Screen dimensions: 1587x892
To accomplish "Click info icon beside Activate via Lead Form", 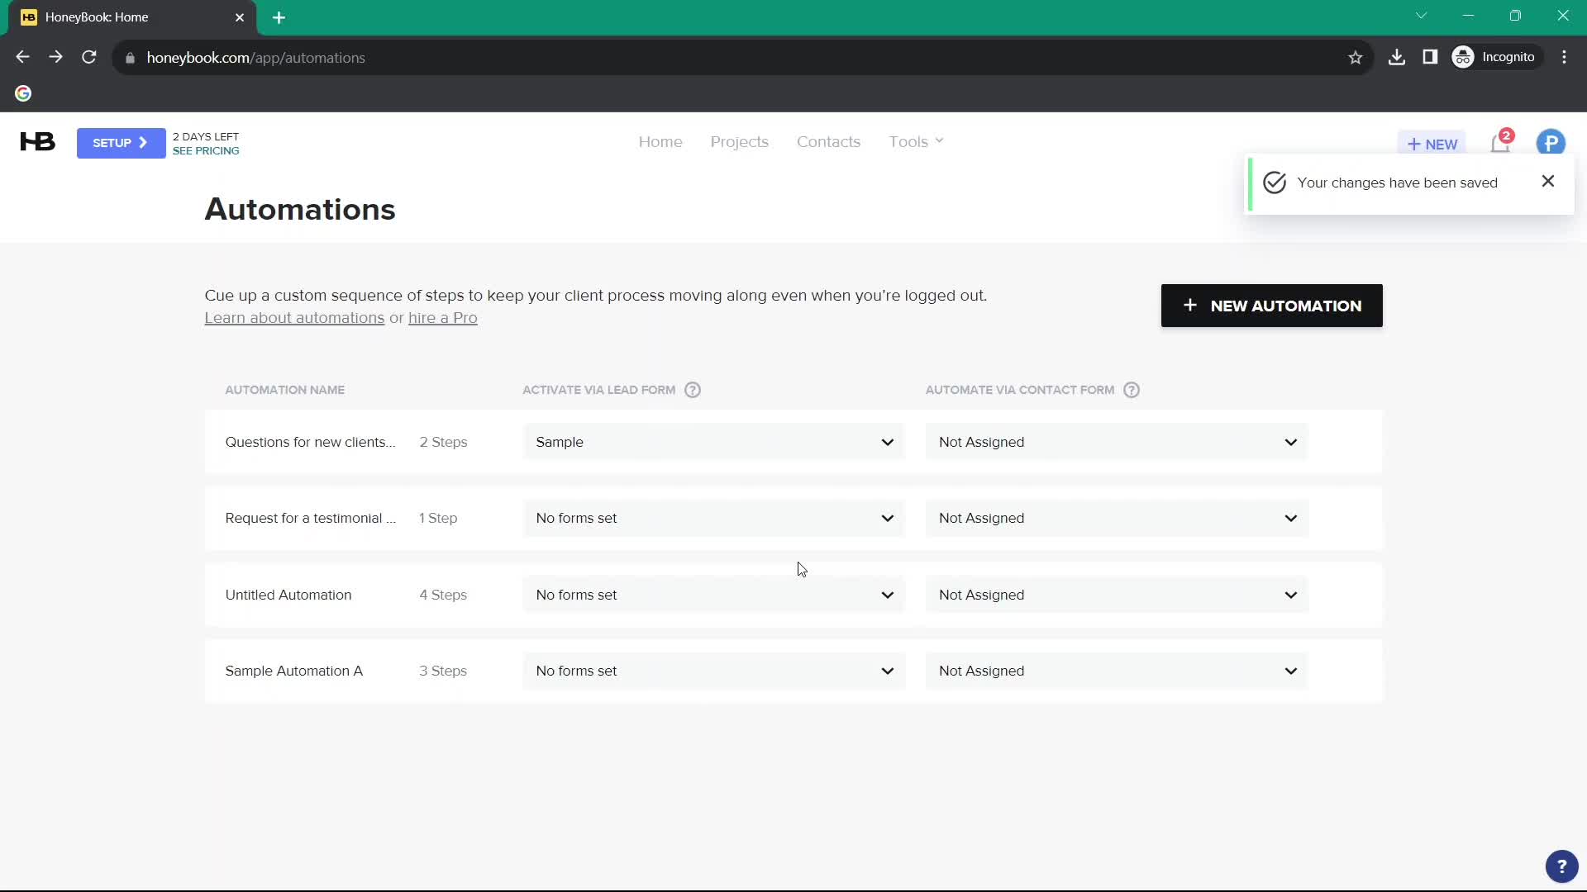I will pos(693,390).
